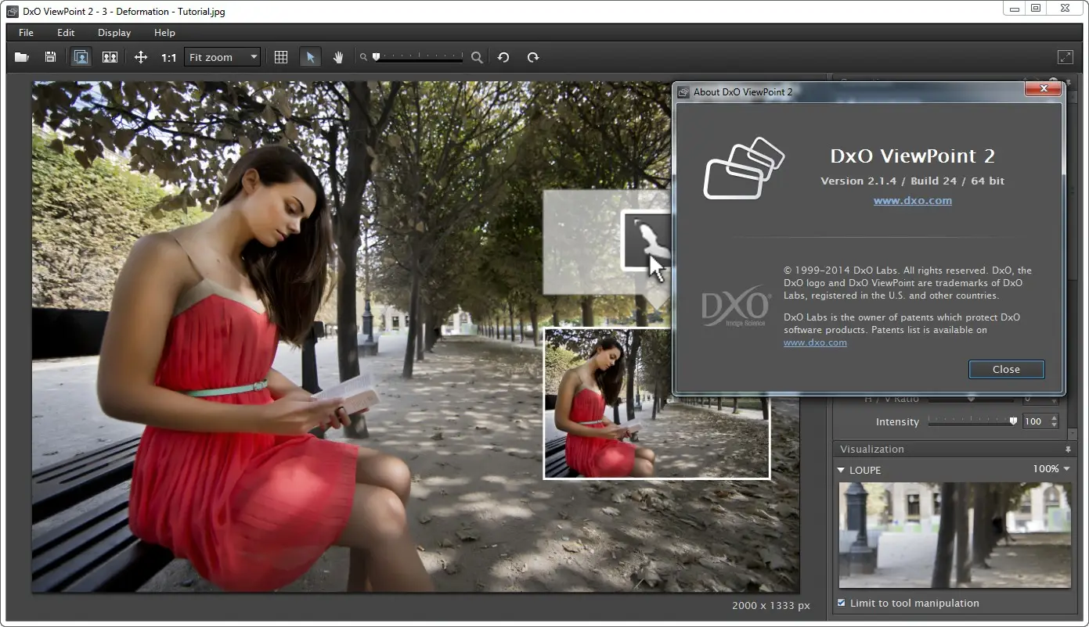Open the loupe 100% zoom dropdown

[x=1051, y=469]
